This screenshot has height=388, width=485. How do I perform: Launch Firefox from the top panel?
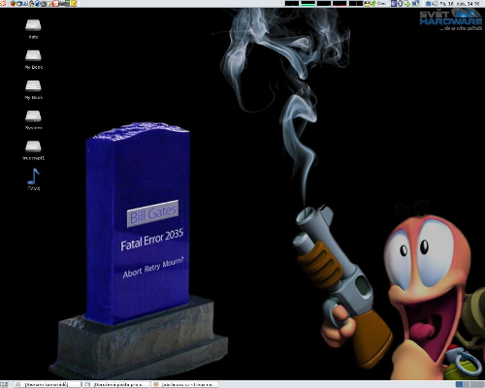[x=14, y=3]
